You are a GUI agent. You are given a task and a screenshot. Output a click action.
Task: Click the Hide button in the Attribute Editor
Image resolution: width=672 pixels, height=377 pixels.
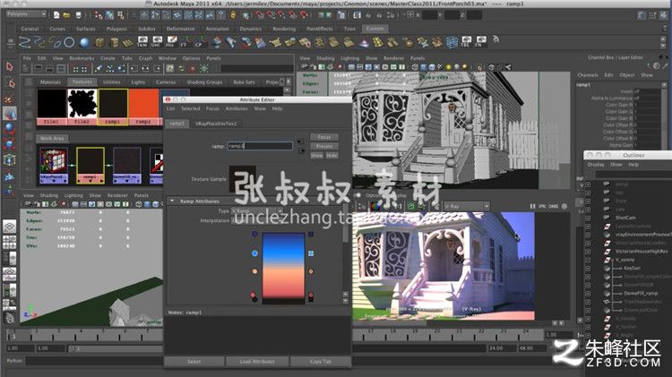pos(332,156)
